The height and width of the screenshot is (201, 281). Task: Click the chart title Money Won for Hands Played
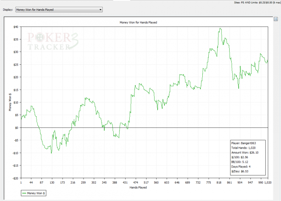[x=138, y=22]
